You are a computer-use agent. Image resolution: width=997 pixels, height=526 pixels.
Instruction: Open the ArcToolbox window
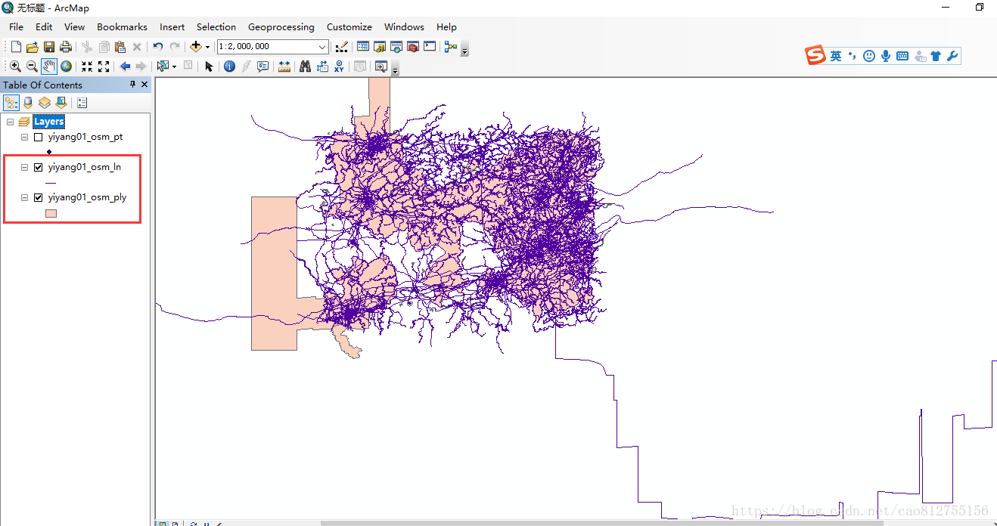point(412,47)
